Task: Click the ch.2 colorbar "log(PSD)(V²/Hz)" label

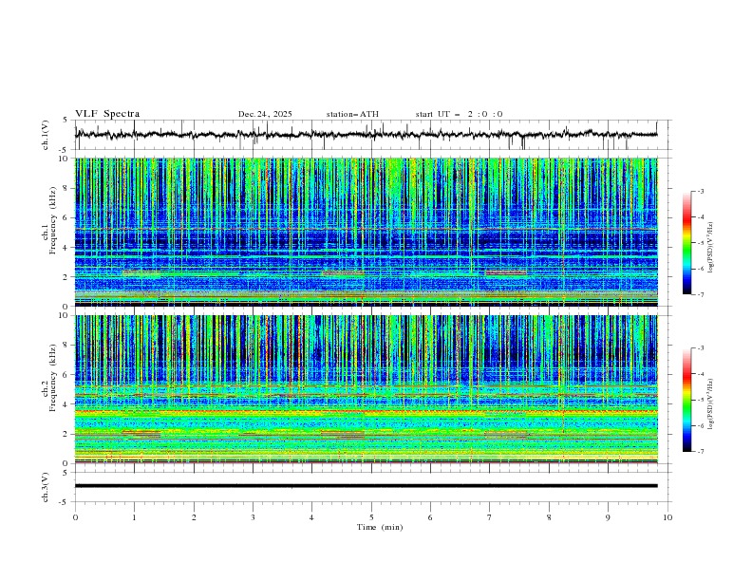Action: coord(711,403)
